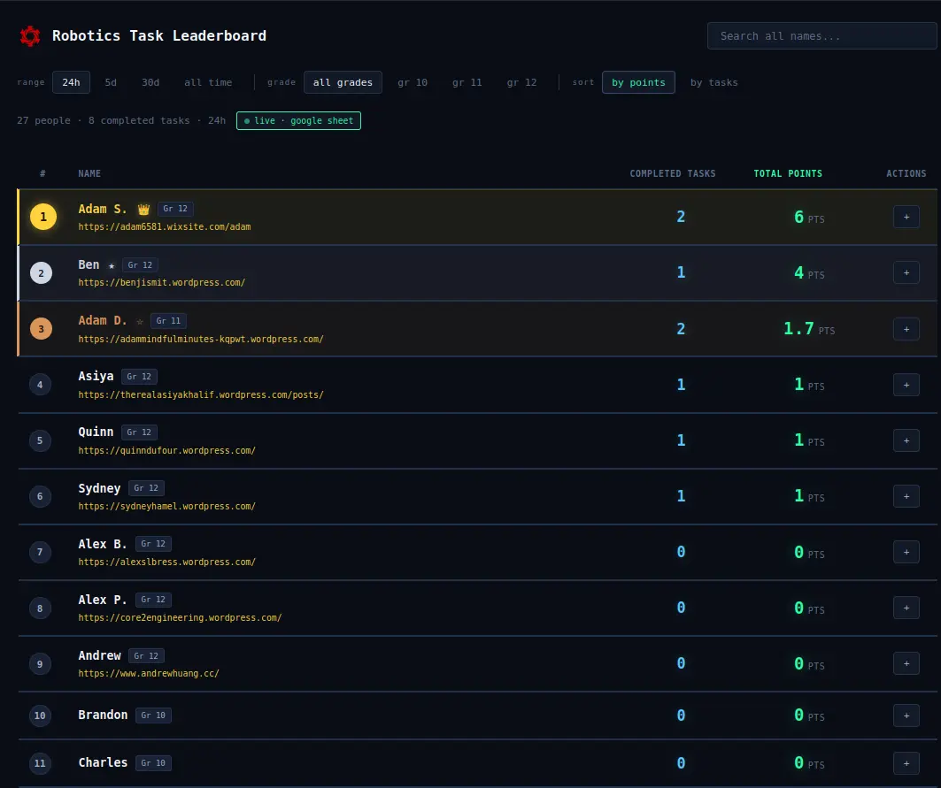
Task: Click the plus button for Andrew
Action: point(906,663)
